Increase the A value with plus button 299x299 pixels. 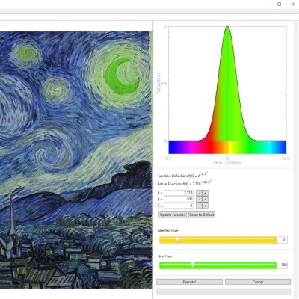tap(205, 193)
